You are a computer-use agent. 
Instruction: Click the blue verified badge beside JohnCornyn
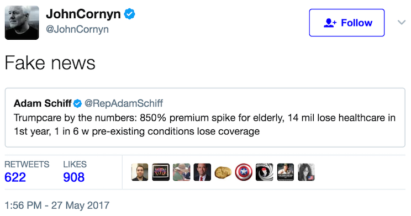pyautogui.click(x=129, y=14)
